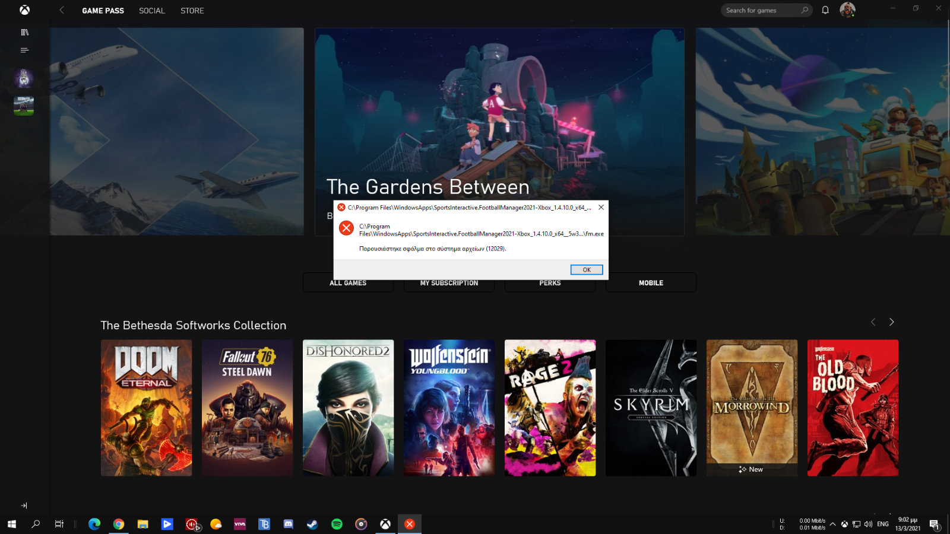This screenshot has height=534, width=950.
Task: Launch Football Manager from the sidebar shortcut
Action: (24, 106)
